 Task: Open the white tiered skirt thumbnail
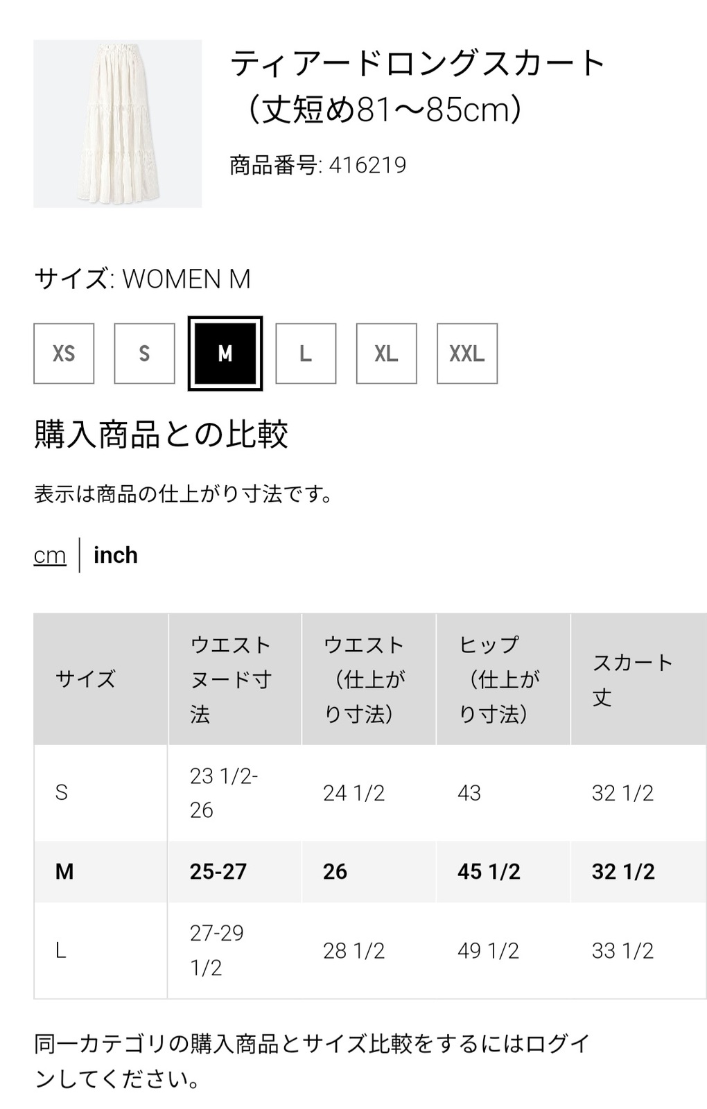[118, 124]
